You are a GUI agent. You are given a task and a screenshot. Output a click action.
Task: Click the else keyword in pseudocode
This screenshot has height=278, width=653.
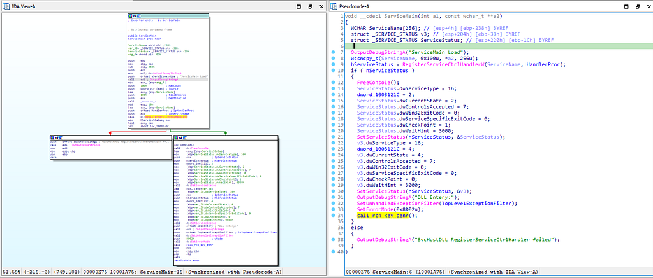tap(357, 227)
